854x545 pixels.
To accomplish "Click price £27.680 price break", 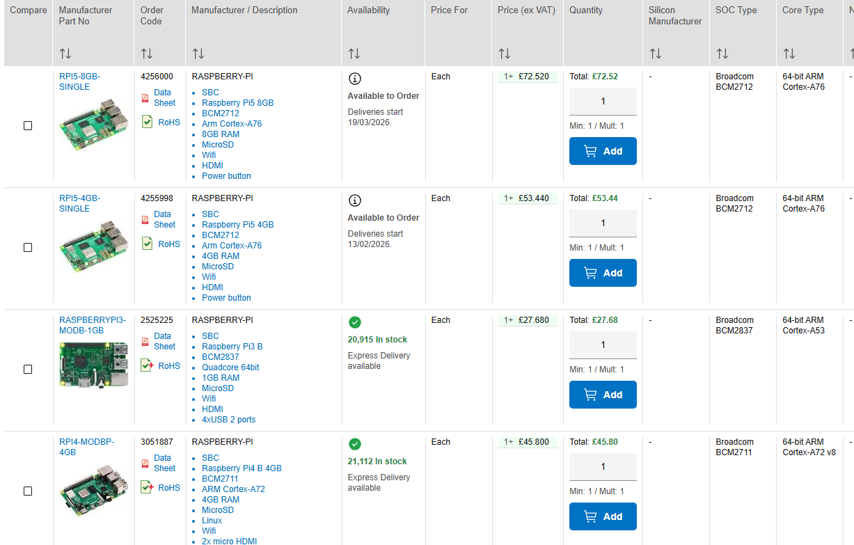I will click(x=528, y=320).
